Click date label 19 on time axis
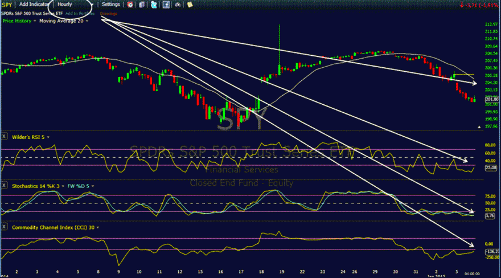 282,272
